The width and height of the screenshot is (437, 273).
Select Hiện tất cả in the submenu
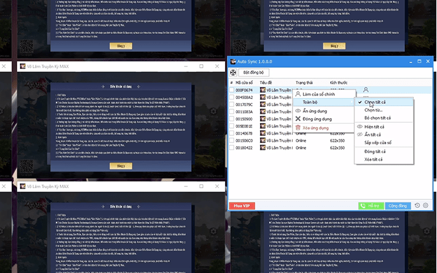pyautogui.click(x=384, y=127)
